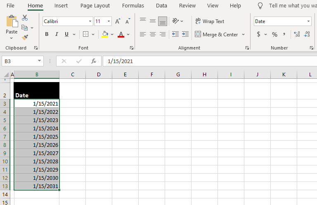Image resolution: width=317 pixels, height=205 pixels.
Task: Cut selection with the scissors icon
Action: click(x=25, y=18)
